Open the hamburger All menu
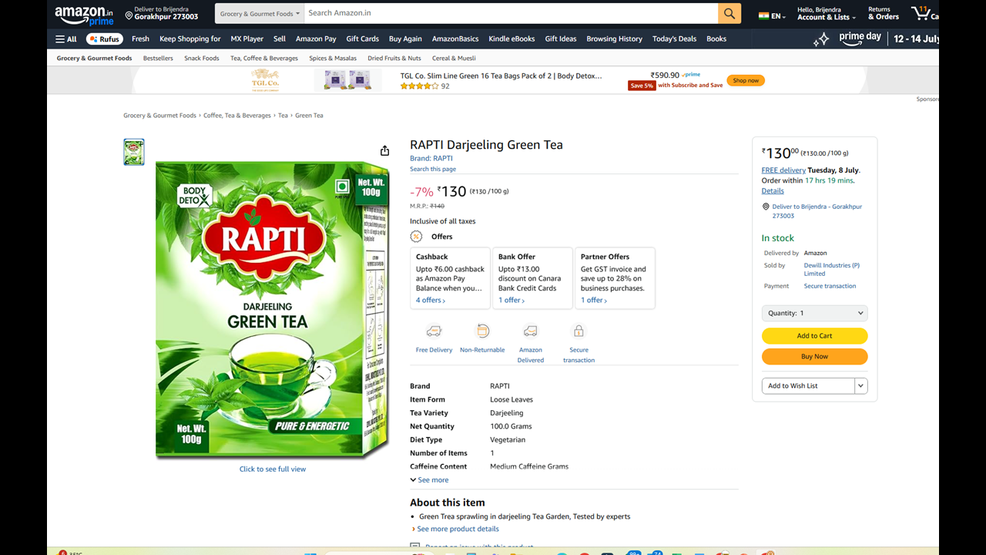986x555 pixels. tap(66, 39)
